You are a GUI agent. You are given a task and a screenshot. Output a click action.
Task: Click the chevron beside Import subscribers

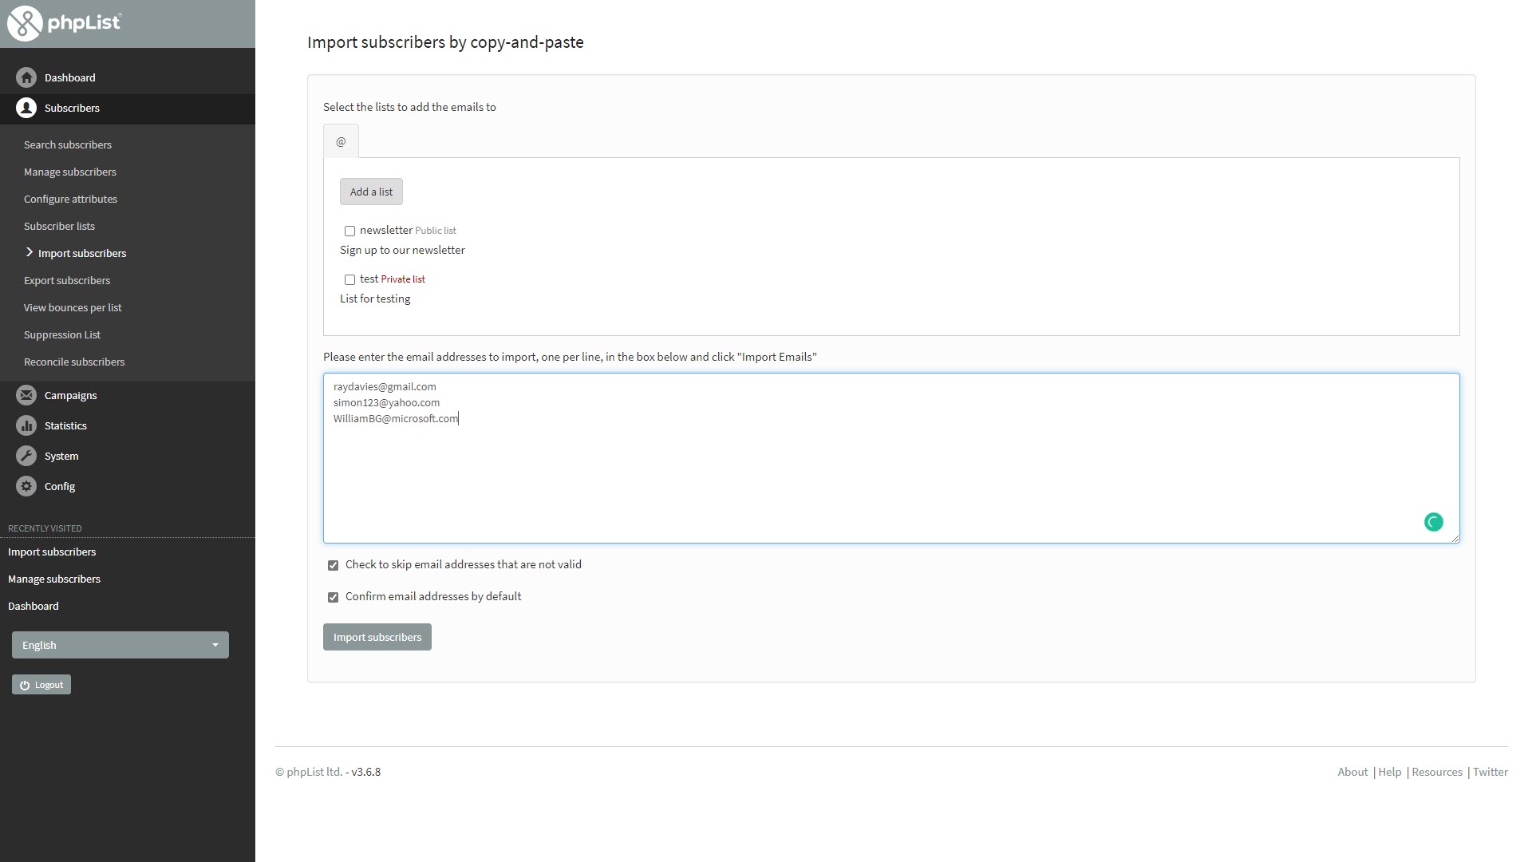[30, 252]
